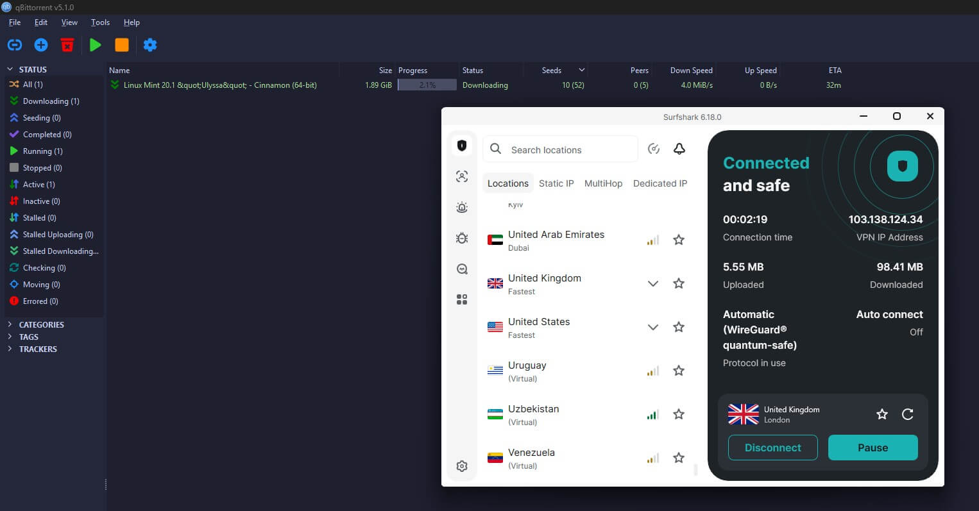Click the Pause VPN button

[x=873, y=448]
